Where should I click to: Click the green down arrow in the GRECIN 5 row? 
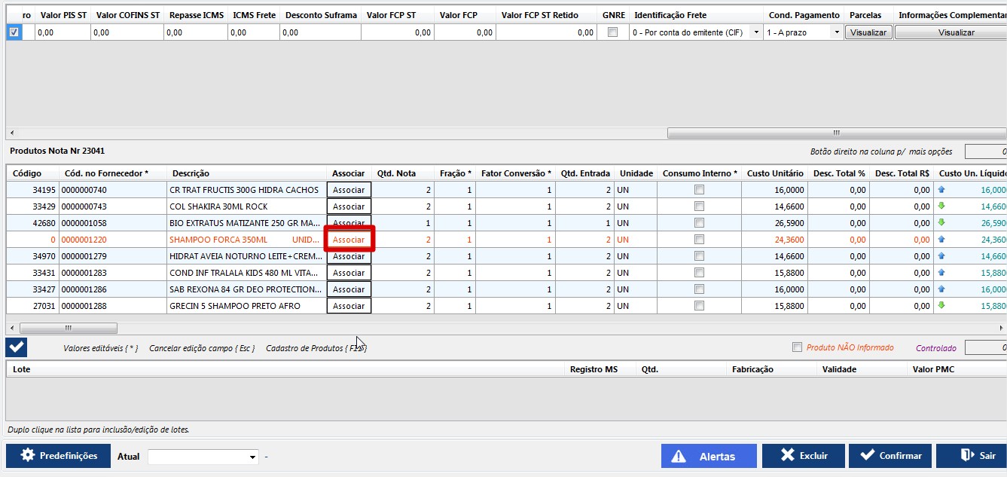(x=941, y=306)
